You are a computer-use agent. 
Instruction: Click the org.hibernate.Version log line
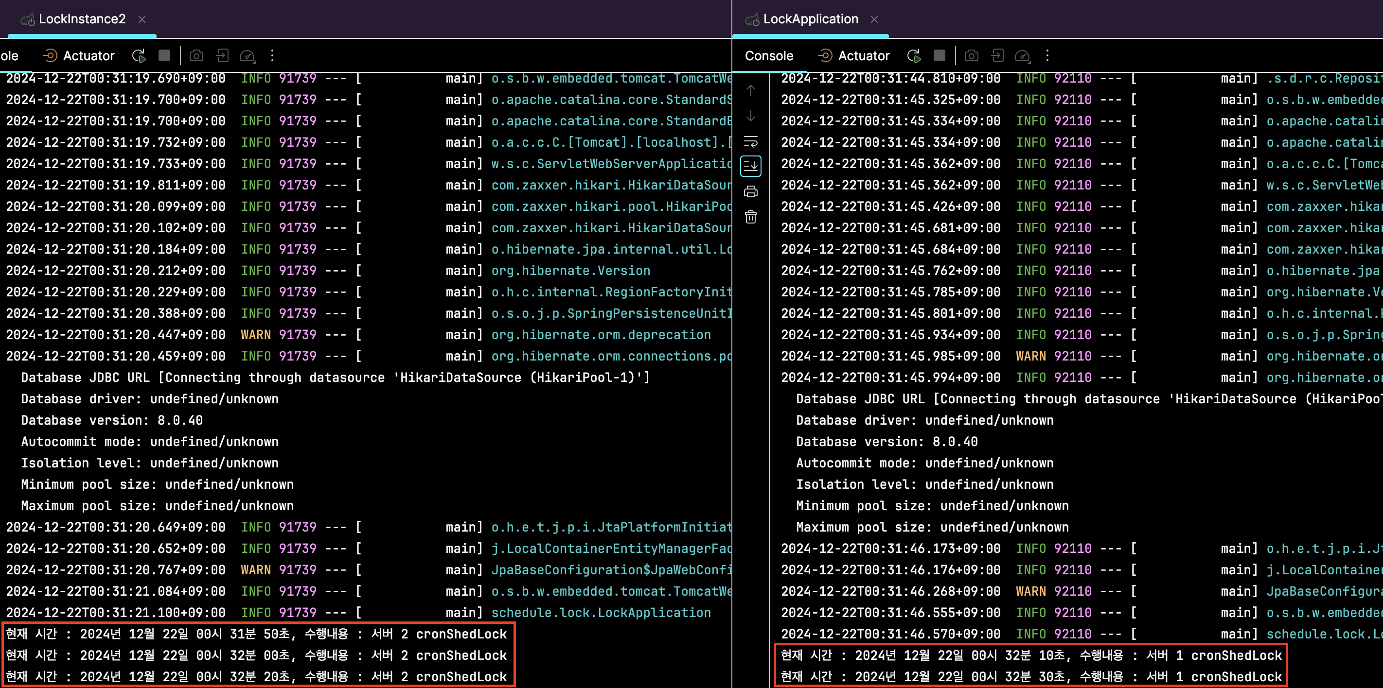(x=570, y=271)
